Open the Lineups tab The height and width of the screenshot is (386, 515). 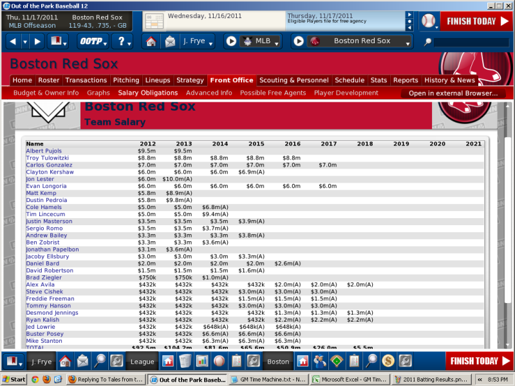pyautogui.click(x=158, y=80)
